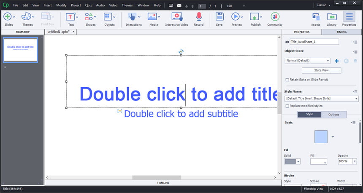Open the Normal (Default) state dropdown
This screenshot has height=193, width=363.
tap(307, 61)
